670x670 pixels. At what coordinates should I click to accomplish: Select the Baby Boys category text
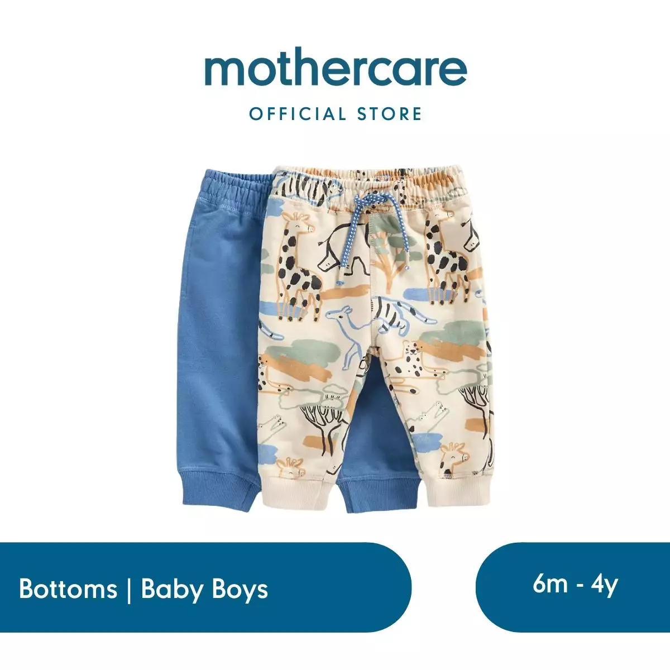coord(204,590)
